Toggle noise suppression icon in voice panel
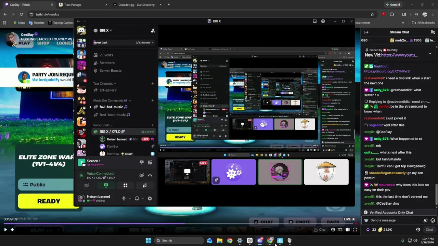Screen dimensions: 438x246 click(x=141, y=175)
